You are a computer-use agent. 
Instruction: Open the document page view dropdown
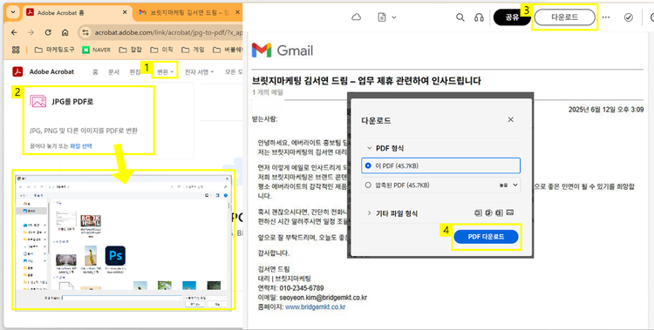click(386, 17)
